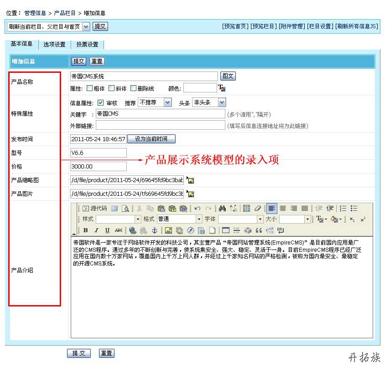Click the Center alignment icon
This screenshot has width=385, height=367.
283,209
